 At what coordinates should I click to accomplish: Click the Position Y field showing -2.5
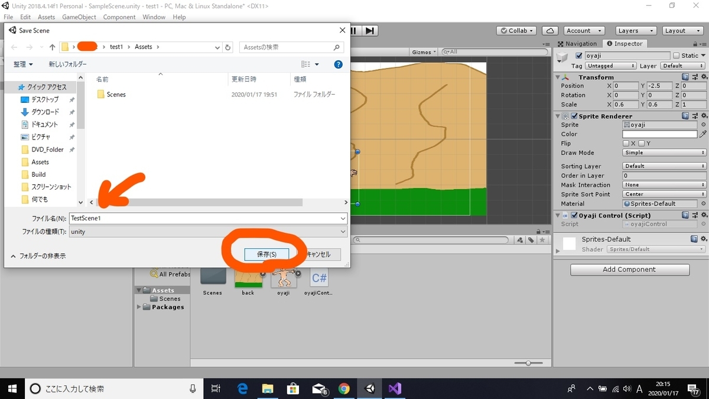(x=659, y=86)
